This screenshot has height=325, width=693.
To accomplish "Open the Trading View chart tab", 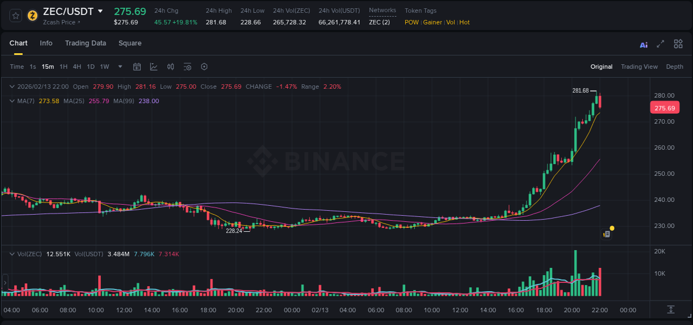I will click(639, 66).
